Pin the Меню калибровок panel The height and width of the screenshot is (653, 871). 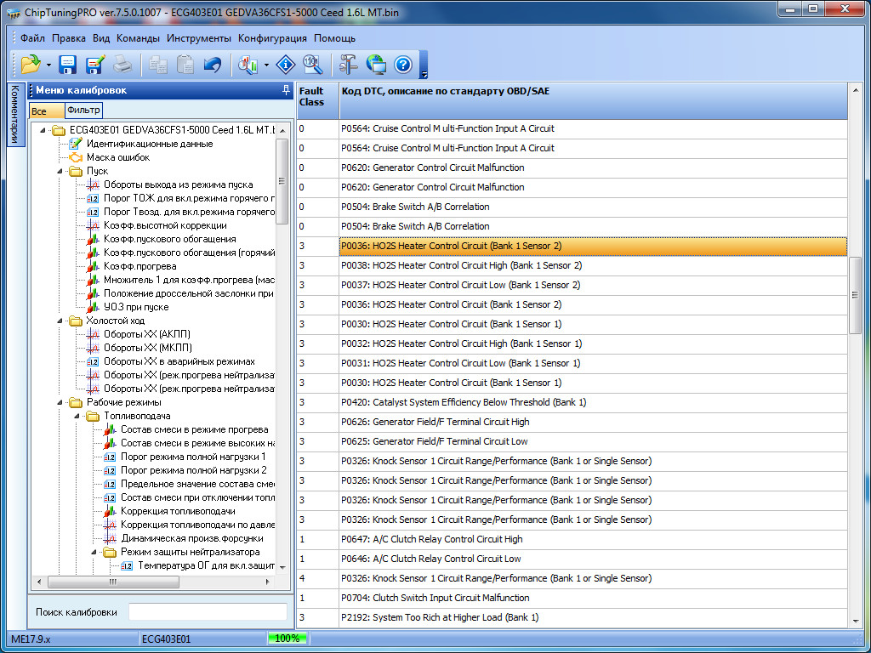tap(286, 90)
